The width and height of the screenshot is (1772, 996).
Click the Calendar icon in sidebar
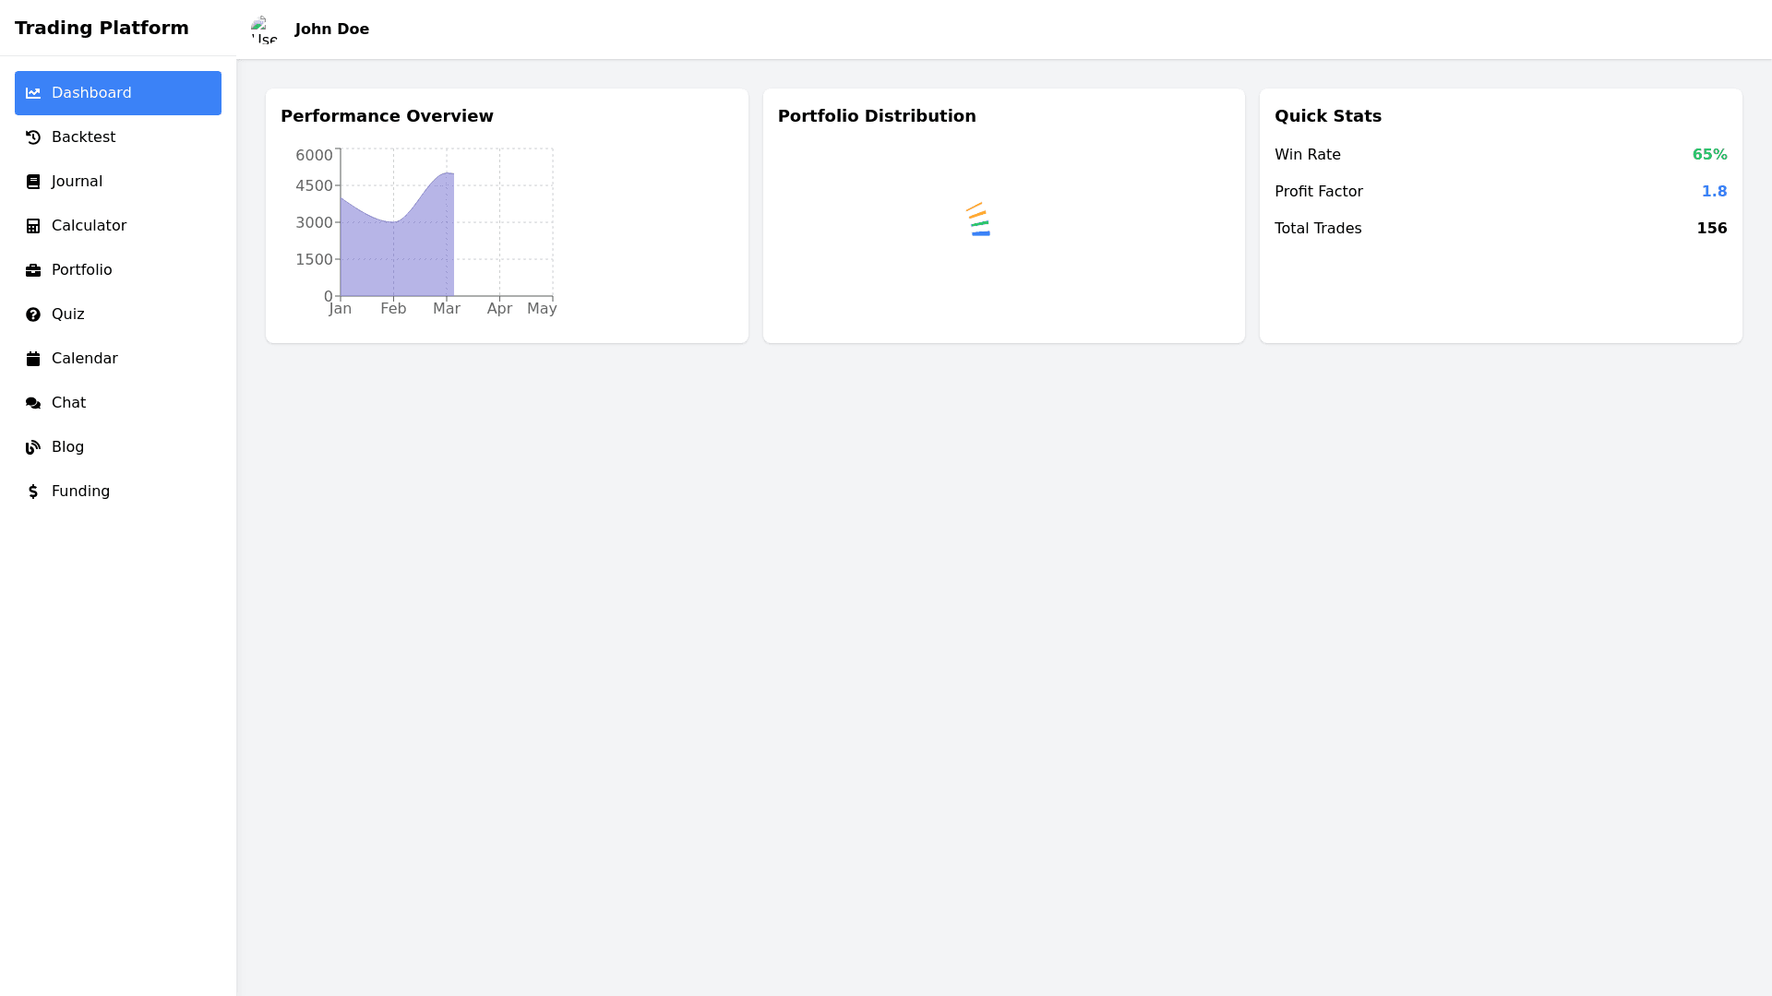[33, 359]
